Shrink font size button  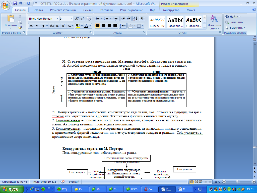[x=82, y=19]
